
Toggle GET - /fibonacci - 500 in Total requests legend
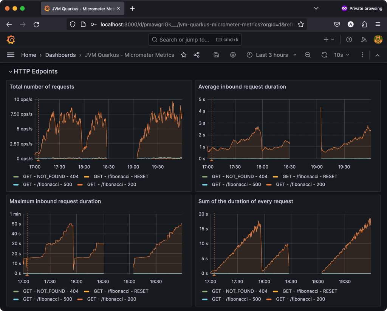47,184
